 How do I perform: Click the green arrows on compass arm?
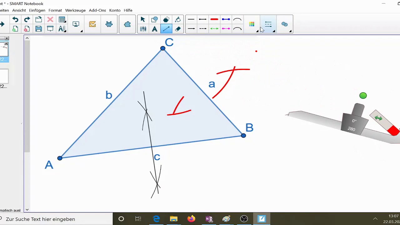[x=378, y=118]
